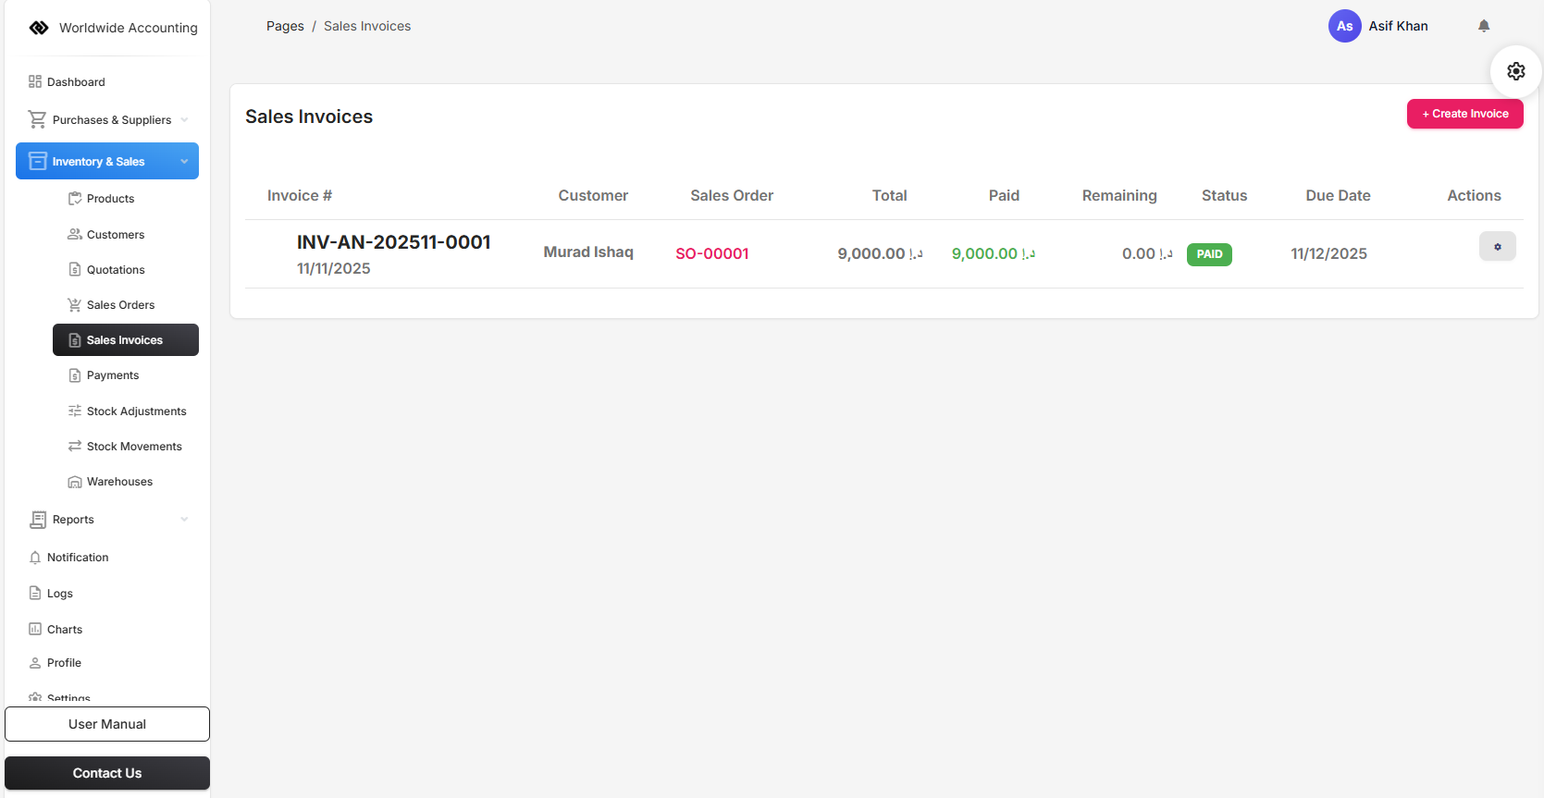Click the Inventory & Sales box icon
The height and width of the screenshot is (798, 1544).
(38, 161)
